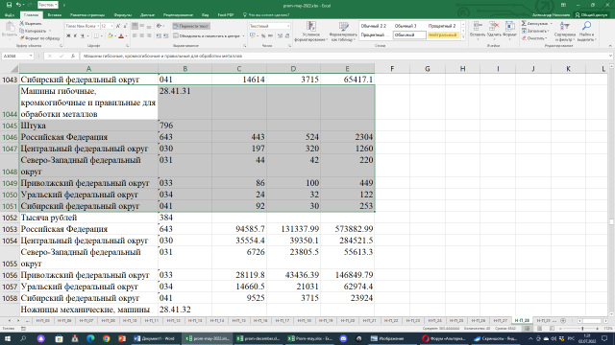
Task: Decrease the cell indent
Action: click(x=159, y=35)
